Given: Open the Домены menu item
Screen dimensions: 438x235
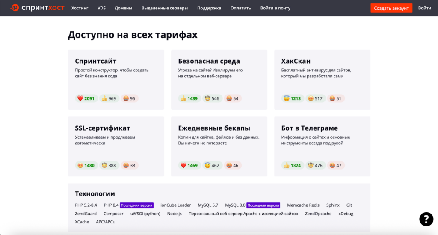Looking at the screenshot, I should pos(123,8).
